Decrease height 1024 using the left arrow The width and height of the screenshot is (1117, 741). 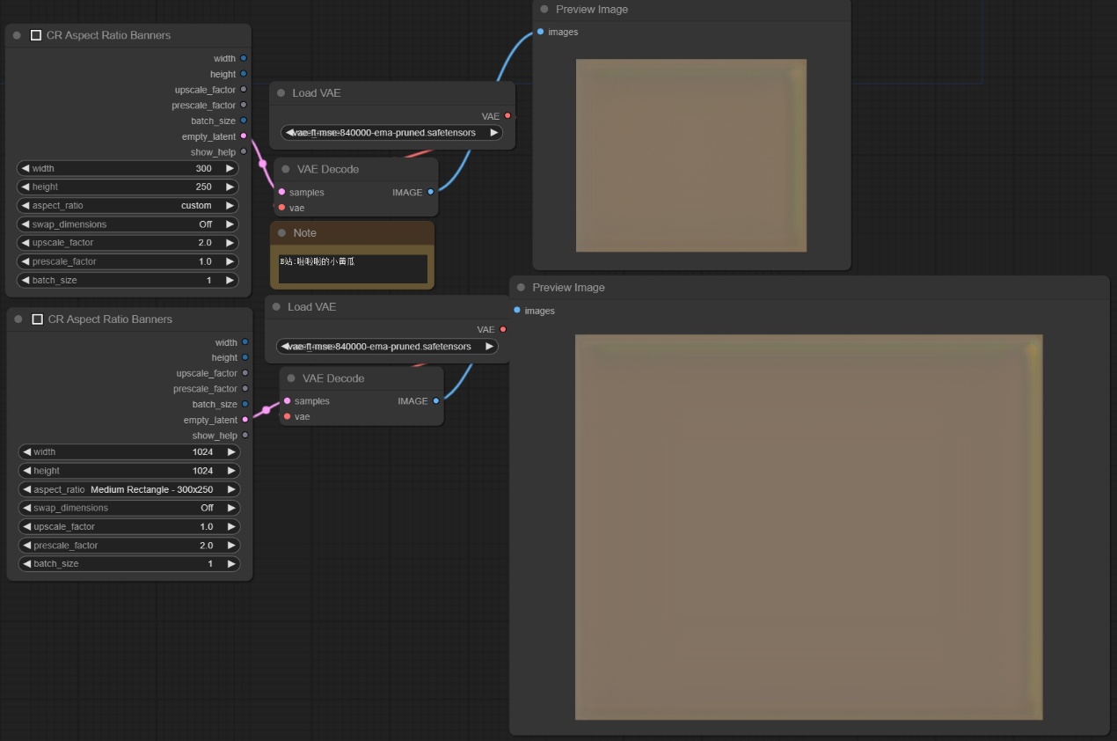coord(26,471)
